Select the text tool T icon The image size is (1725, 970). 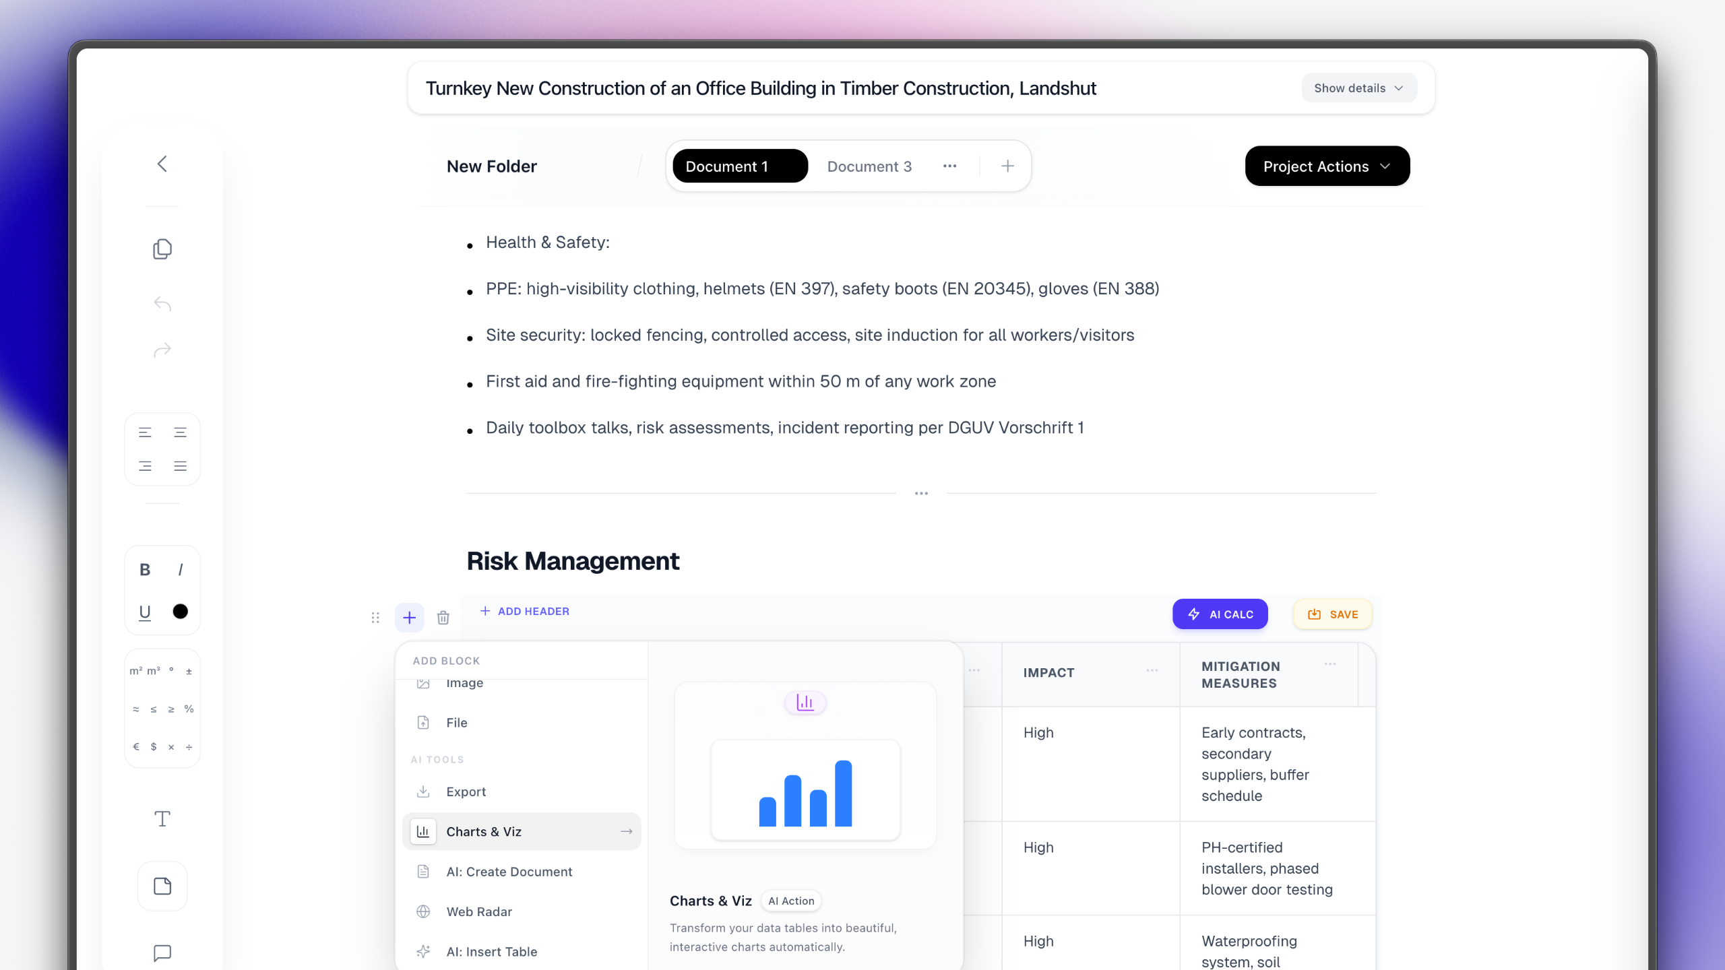[162, 819]
